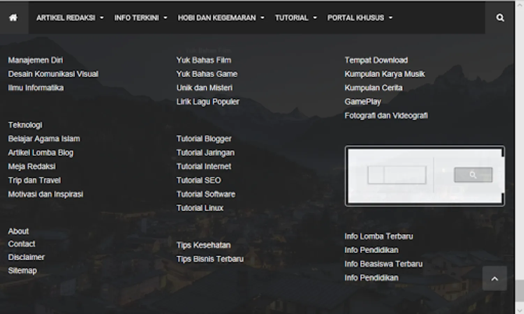Expand the Portal Khusus dropdown arrow

pos(391,18)
